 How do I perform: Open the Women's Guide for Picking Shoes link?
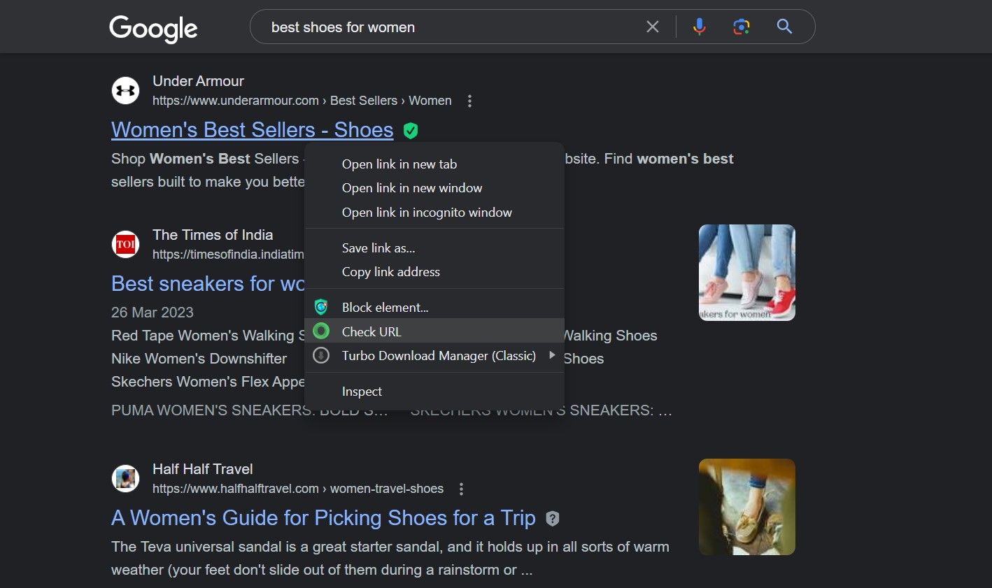point(324,517)
